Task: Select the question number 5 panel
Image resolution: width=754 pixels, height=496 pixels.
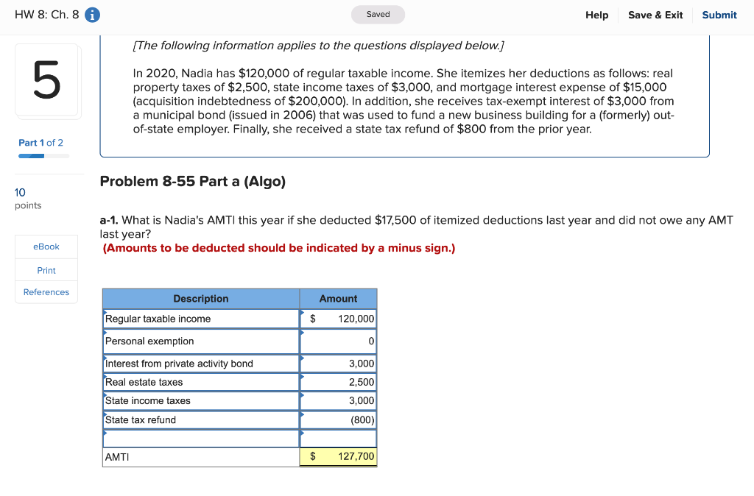Action: coord(48,79)
